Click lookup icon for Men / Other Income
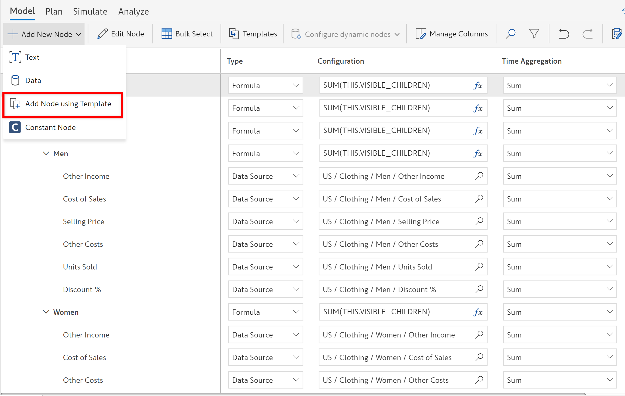Screen dimensions: 625x396 [479, 176]
